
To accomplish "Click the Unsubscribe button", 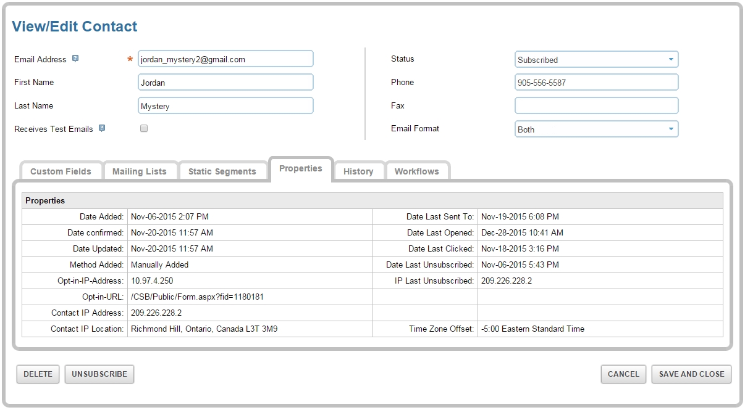I will point(99,374).
